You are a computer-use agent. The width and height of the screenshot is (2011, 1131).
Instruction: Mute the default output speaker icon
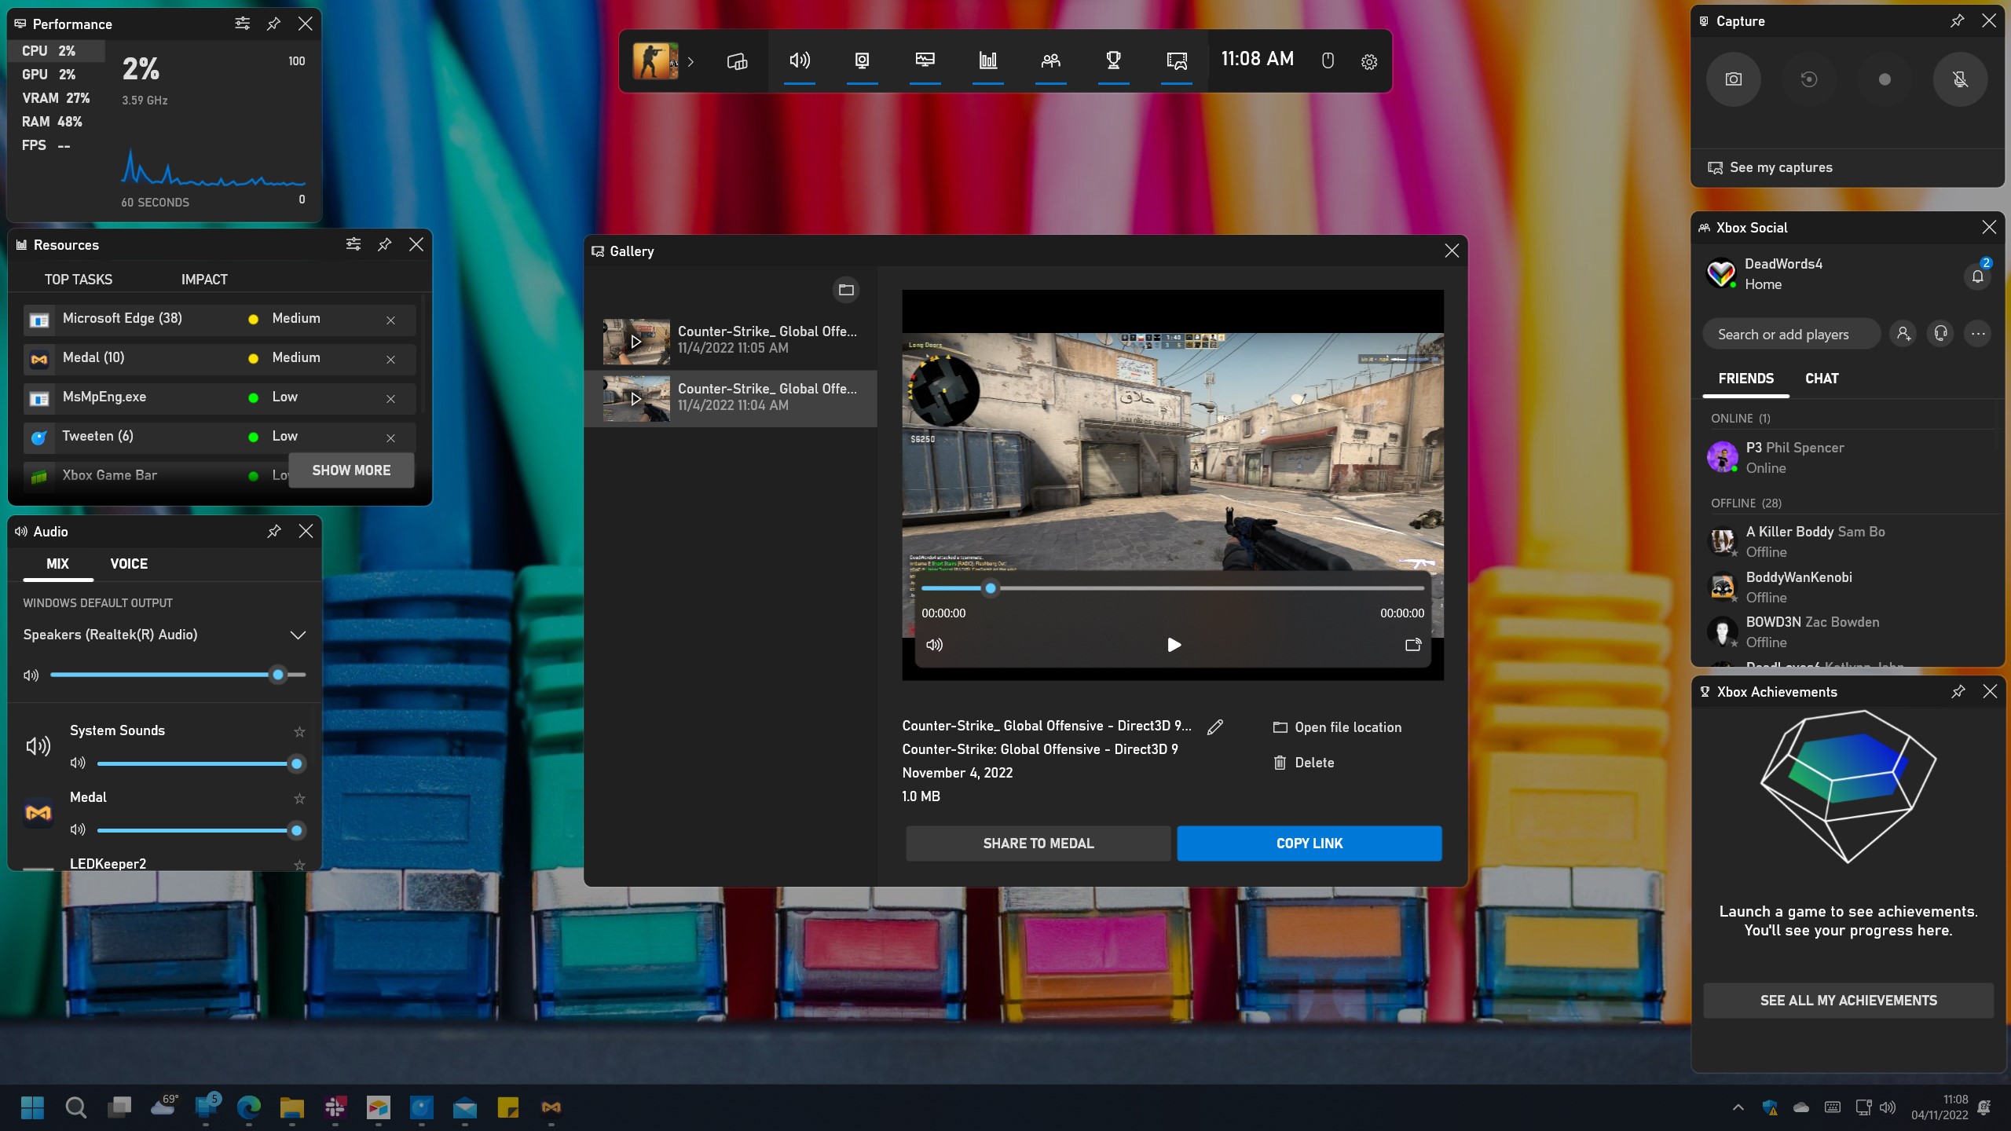[31, 675]
